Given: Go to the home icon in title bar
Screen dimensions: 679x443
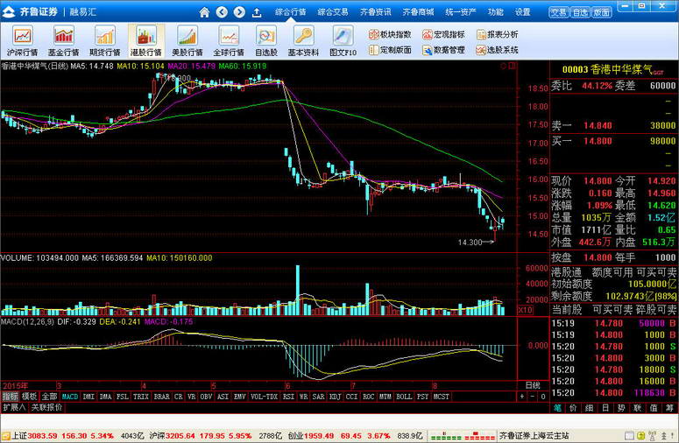Looking at the screenshot, I should tap(204, 12).
